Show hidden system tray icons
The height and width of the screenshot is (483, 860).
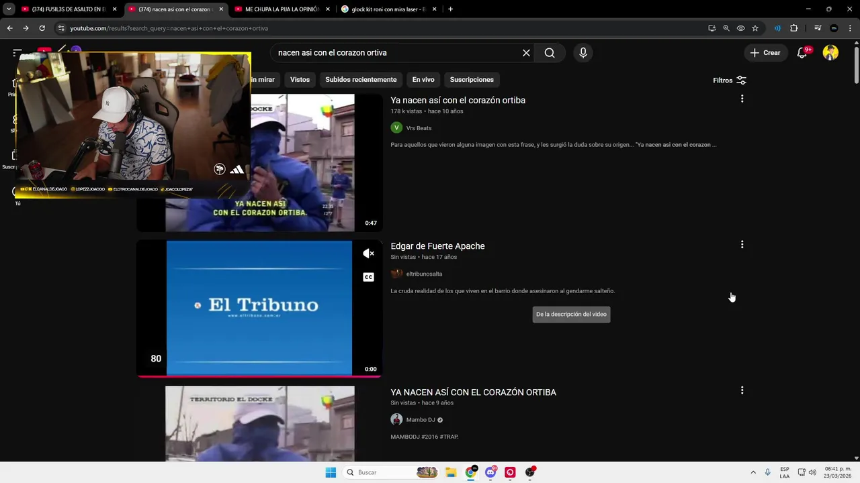point(753,472)
